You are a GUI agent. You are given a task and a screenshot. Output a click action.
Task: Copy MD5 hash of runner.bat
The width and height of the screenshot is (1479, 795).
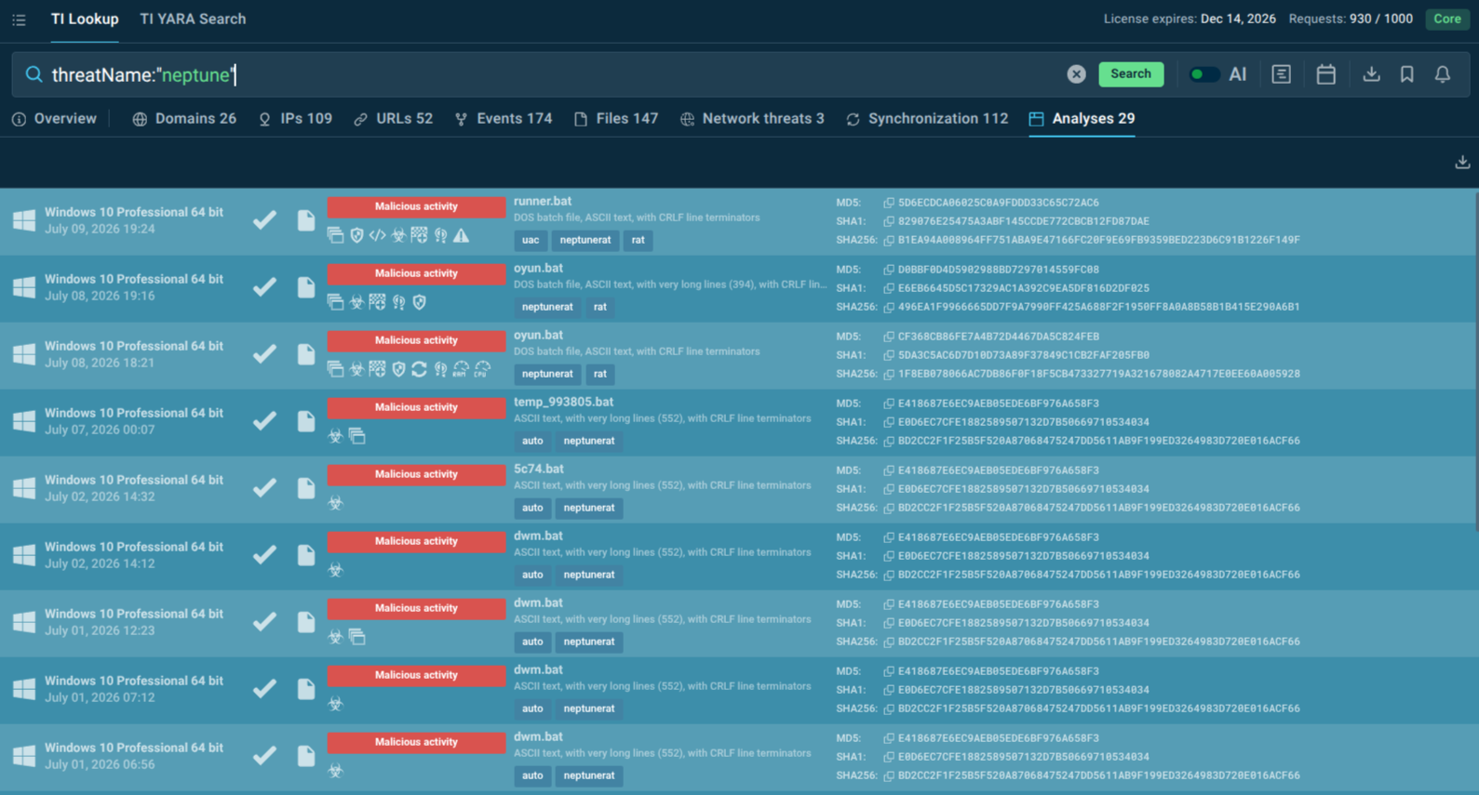point(889,203)
